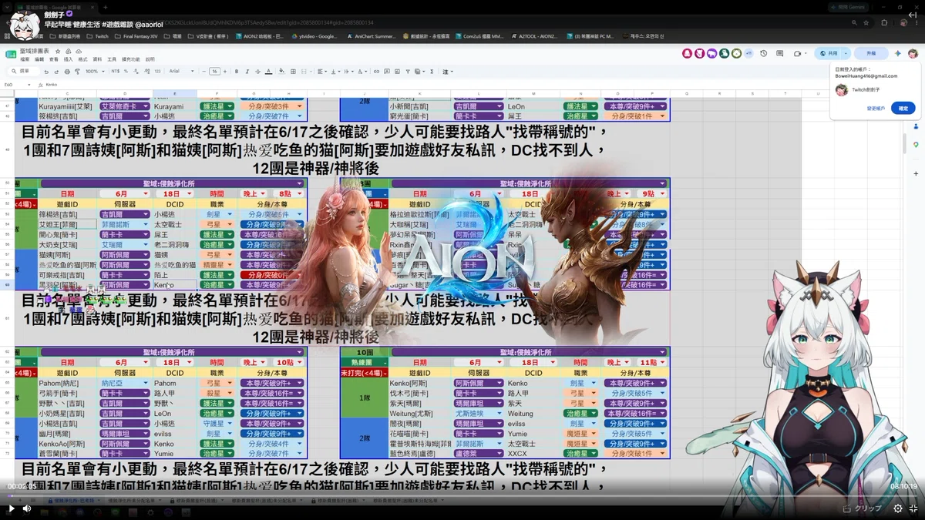The width and height of the screenshot is (925, 520).
Task: Open the 插入 menu
Action: 69,59
